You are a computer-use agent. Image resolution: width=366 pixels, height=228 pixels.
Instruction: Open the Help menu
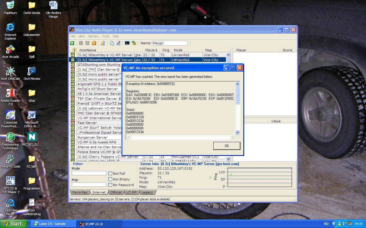point(116,36)
